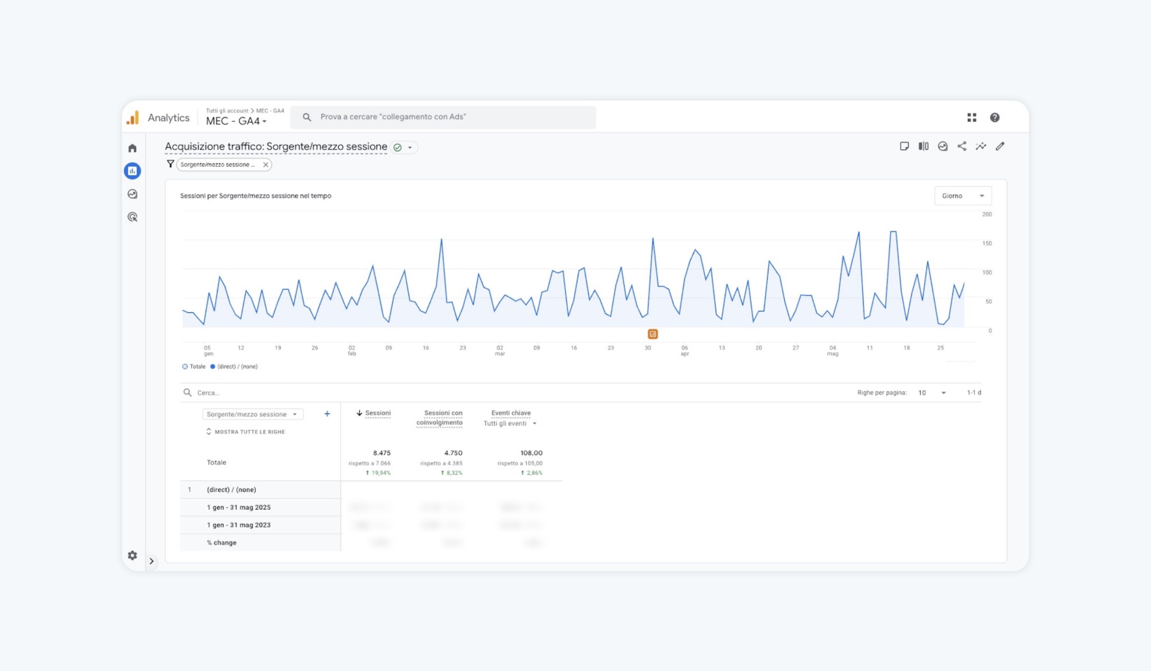The image size is (1151, 671).
Task: Open the Explore icon in sidebar
Action: coord(133,194)
